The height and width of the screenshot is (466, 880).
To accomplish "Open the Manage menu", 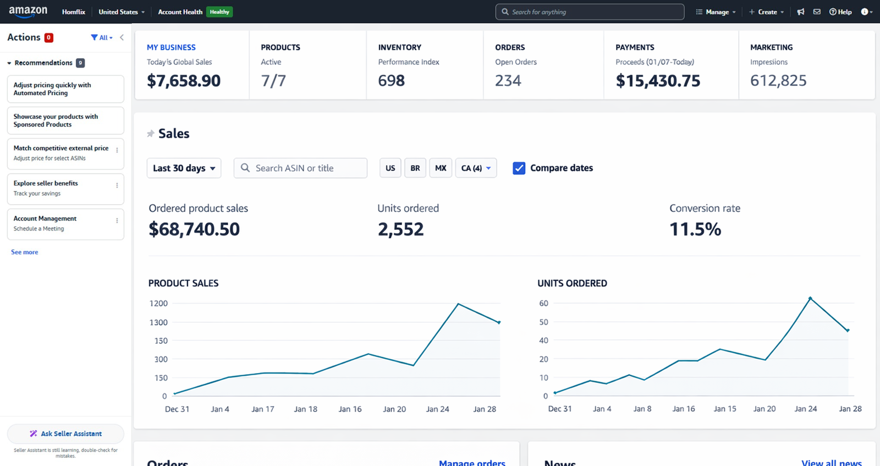I will 716,12.
